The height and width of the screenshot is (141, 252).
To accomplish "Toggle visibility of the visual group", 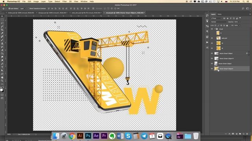I will pyautogui.click(x=212, y=29).
